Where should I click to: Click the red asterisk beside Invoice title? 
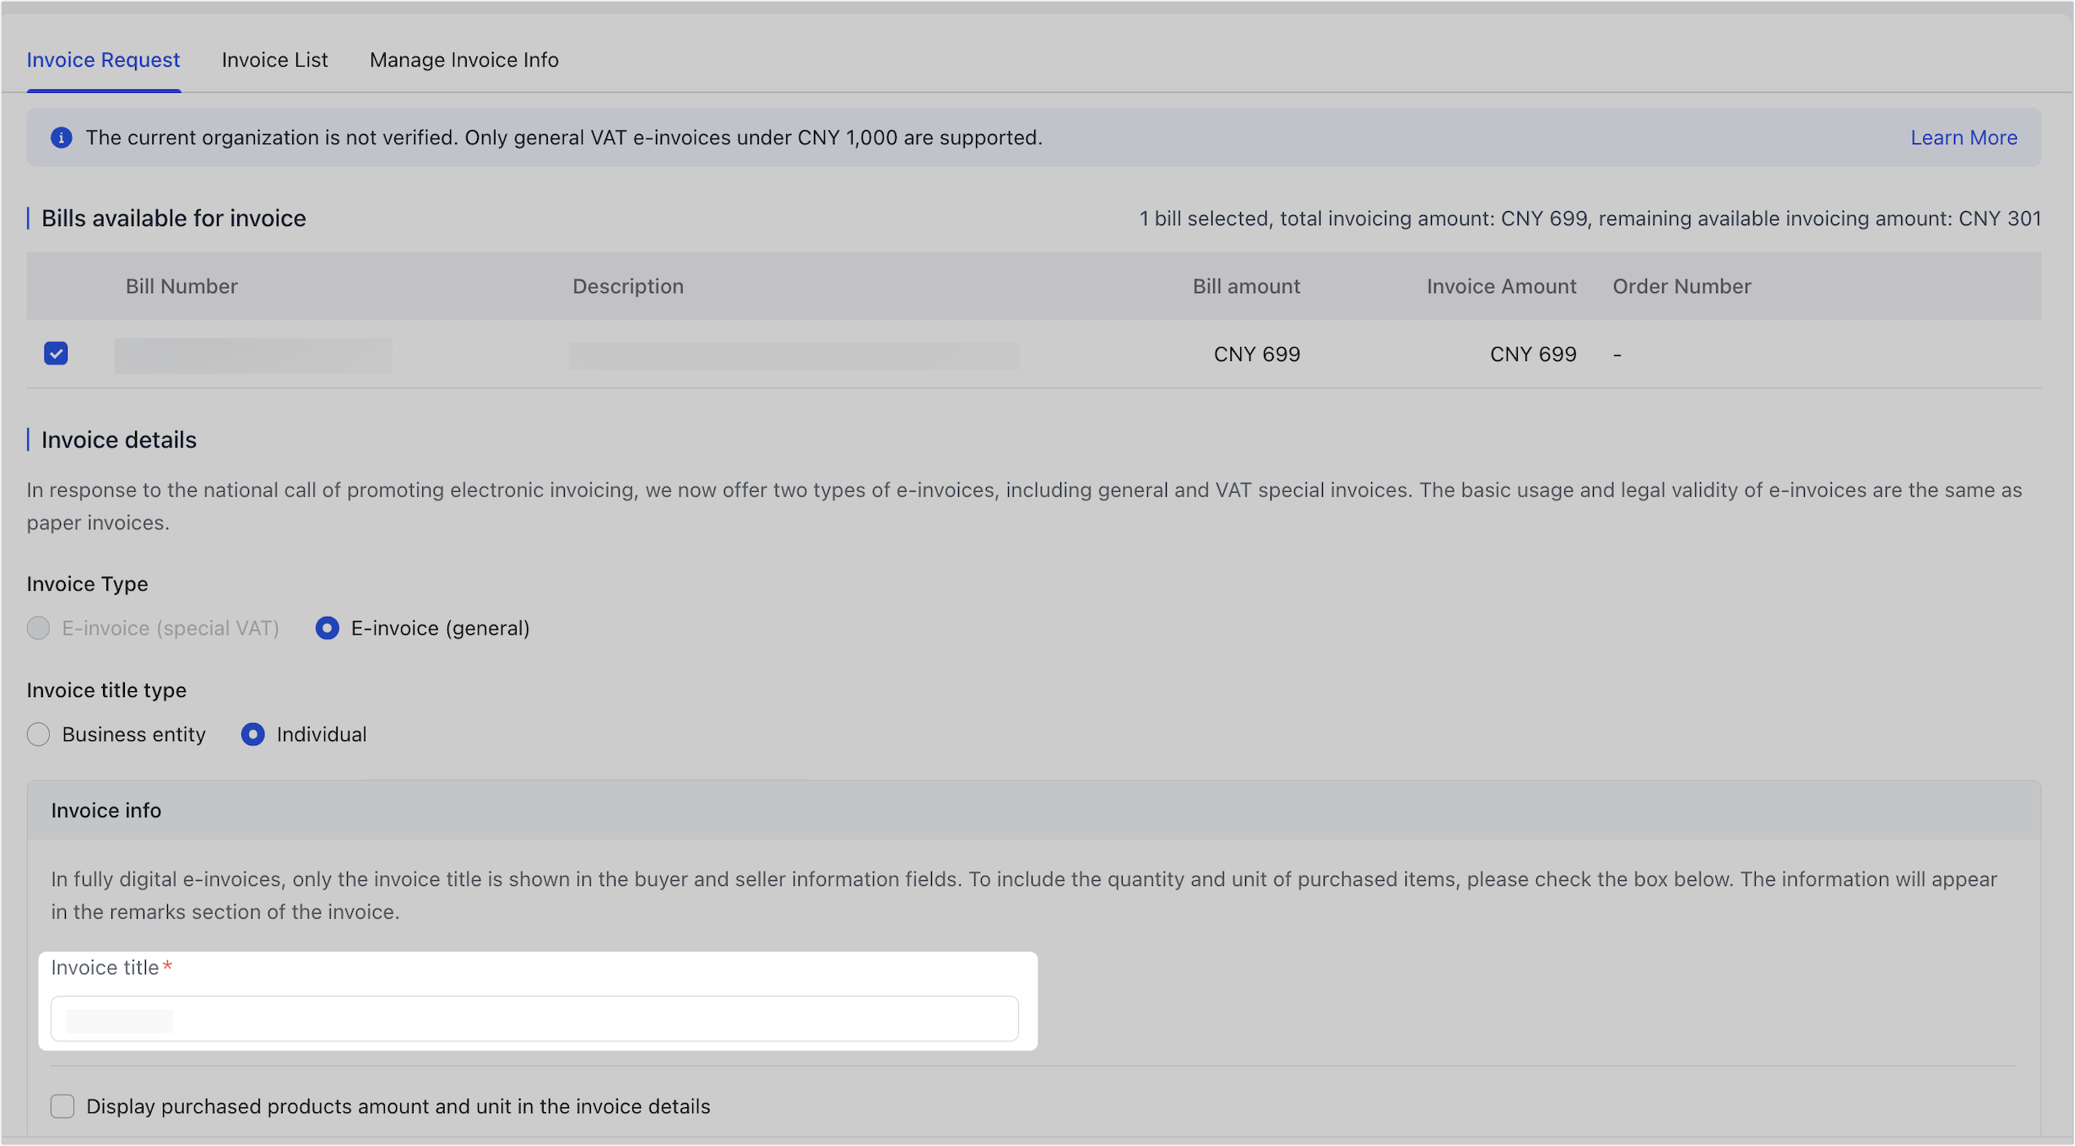[x=168, y=966]
